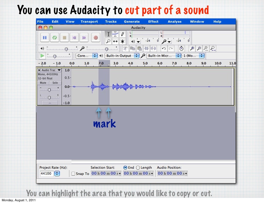Click the 3.0 mark on timeline ruler
264x203 pixels.
(116, 63)
